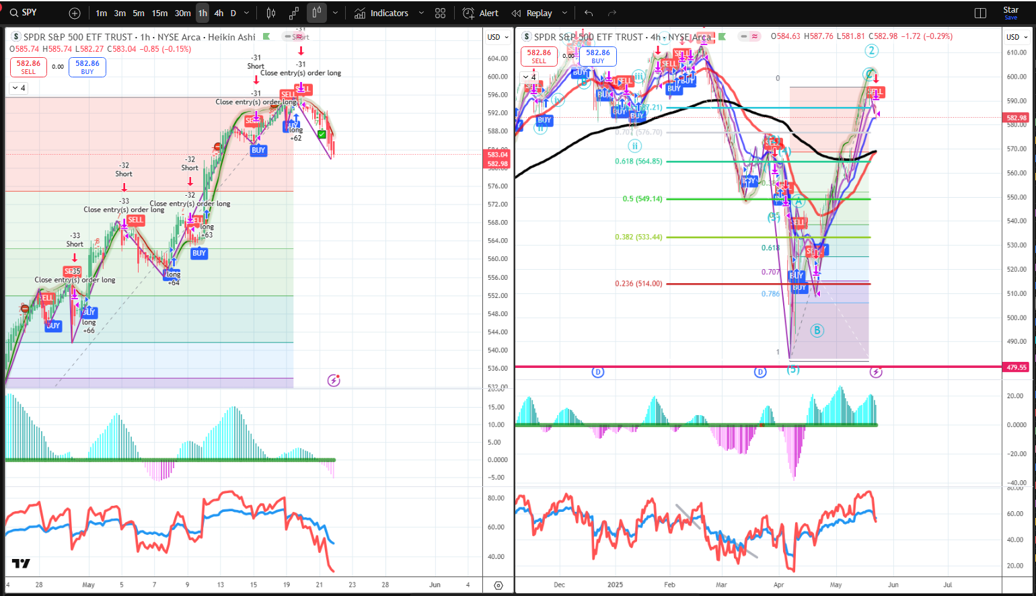
Task: Click the Replay rewind icon
Action: (516, 13)
